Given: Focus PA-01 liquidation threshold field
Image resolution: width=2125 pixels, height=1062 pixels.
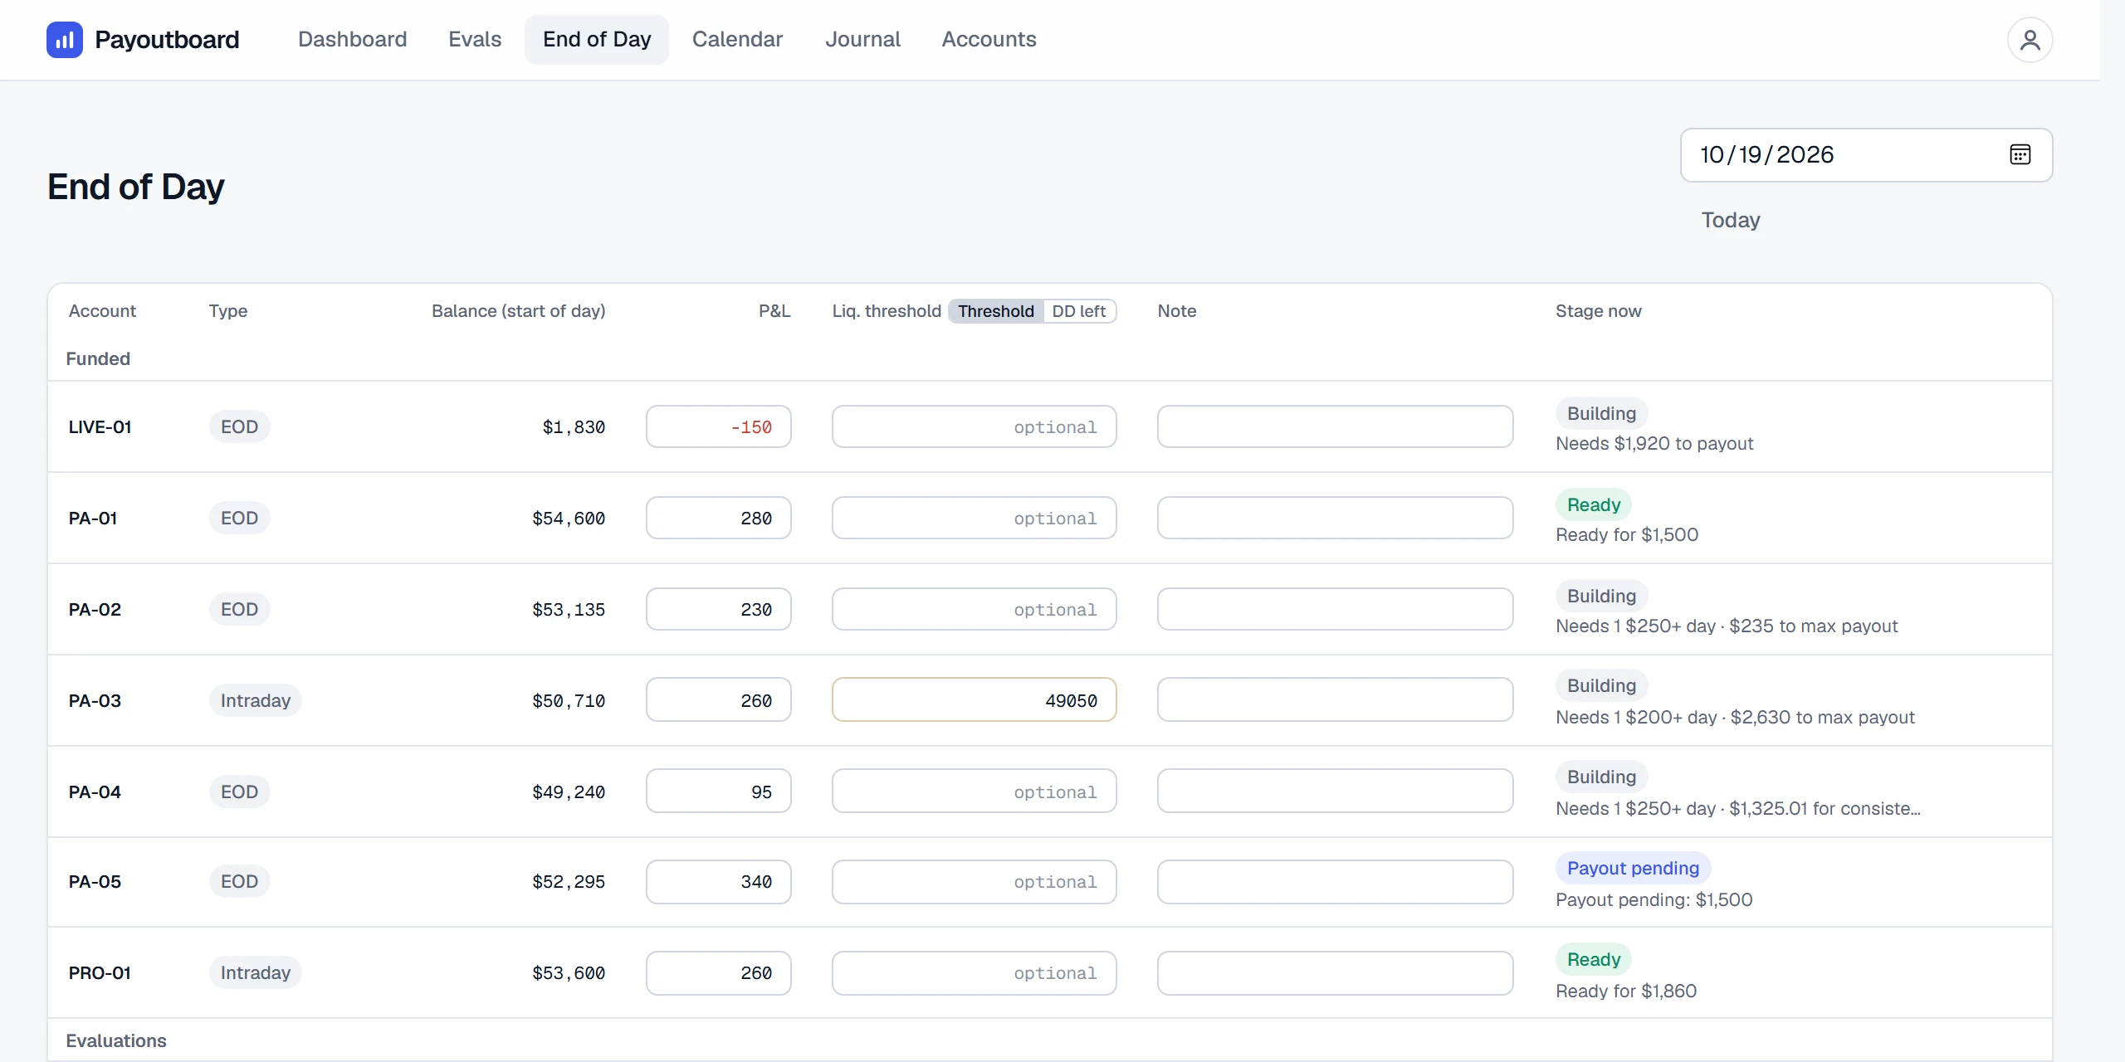Looking at the screenshot, I should [975, 518].
